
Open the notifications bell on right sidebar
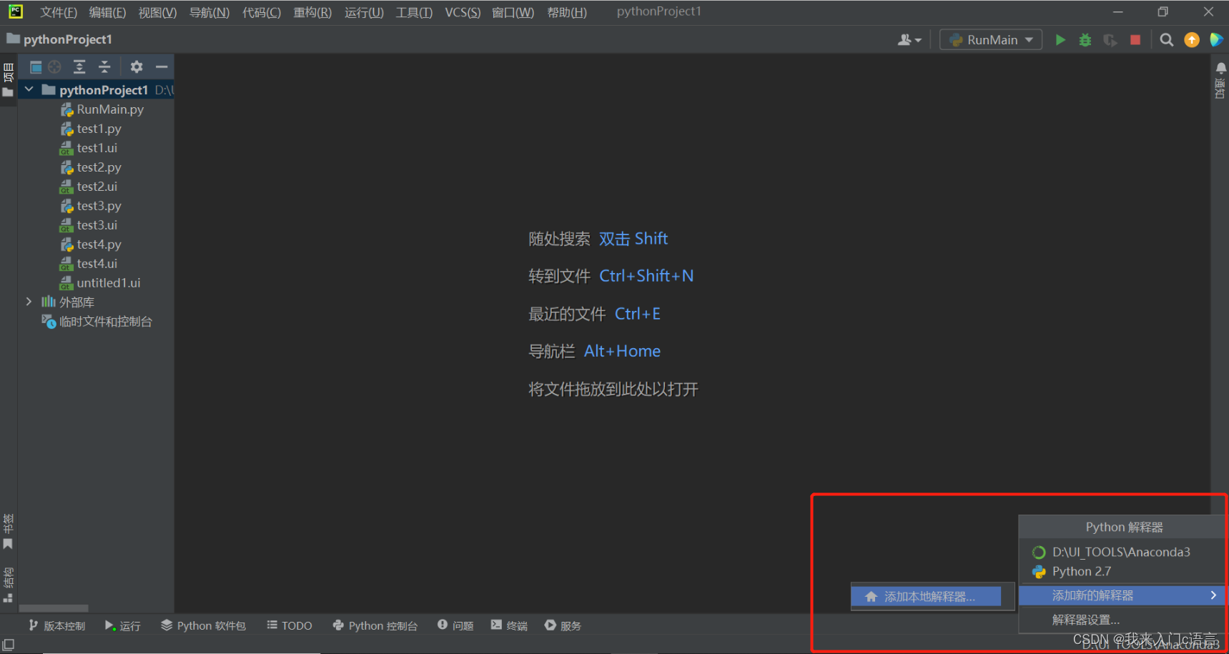click(x=1220, y=69)
